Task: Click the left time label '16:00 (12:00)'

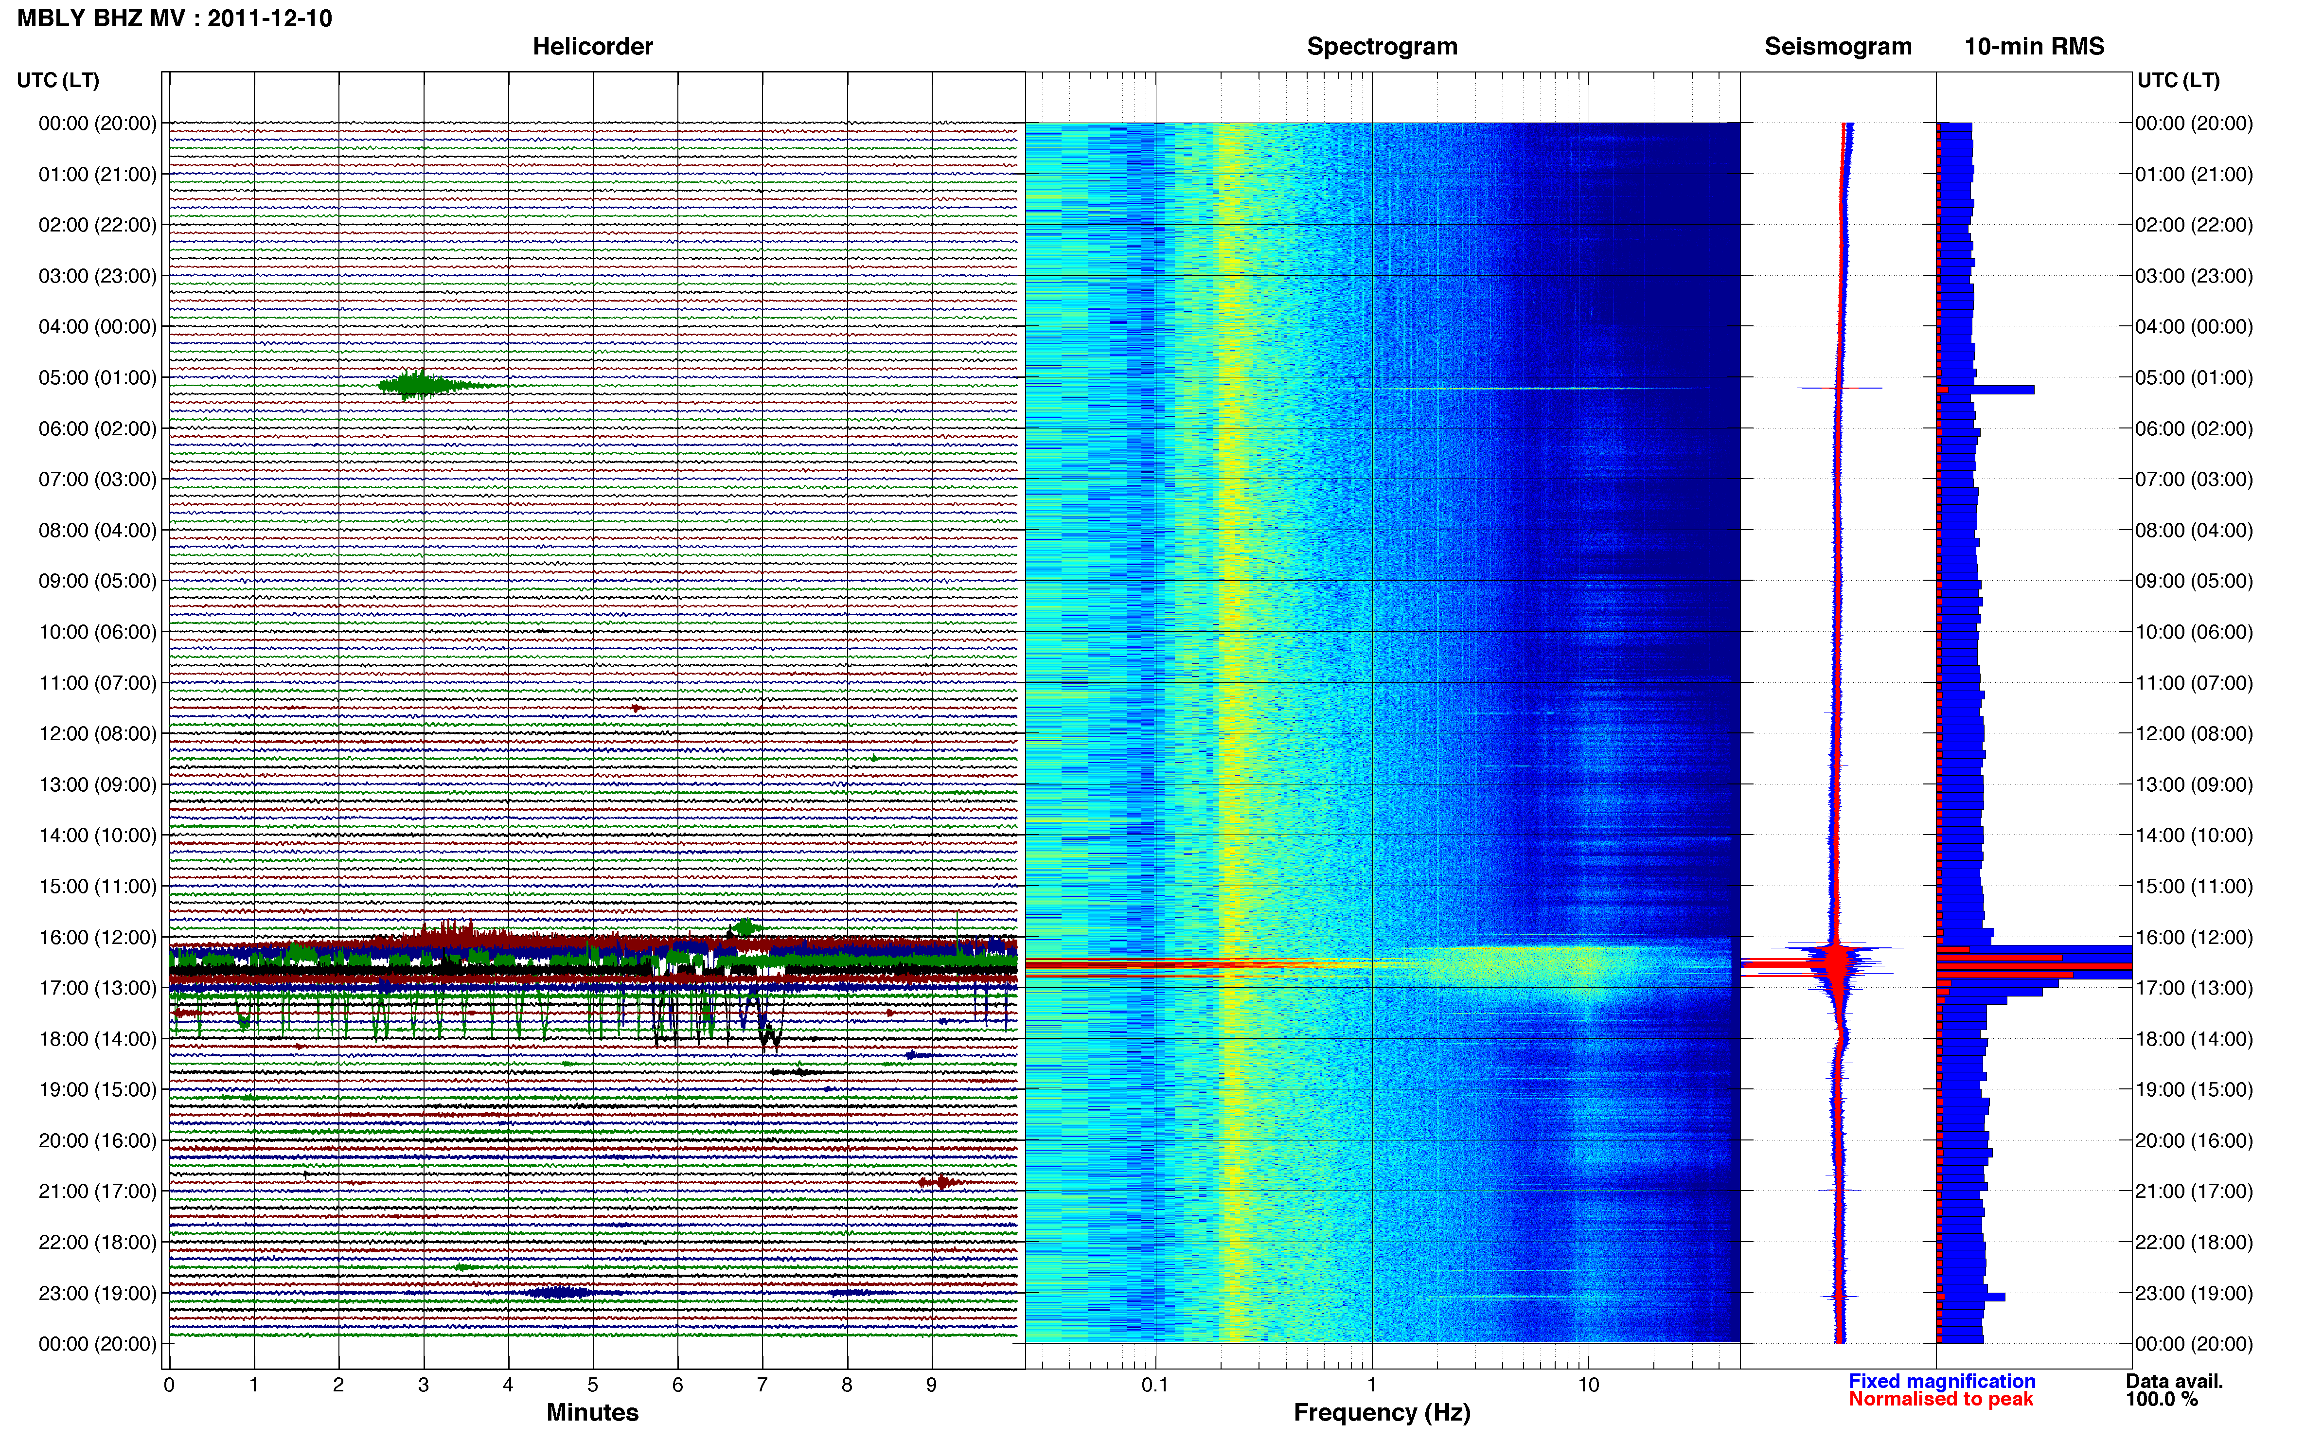Action: (97, 937)
